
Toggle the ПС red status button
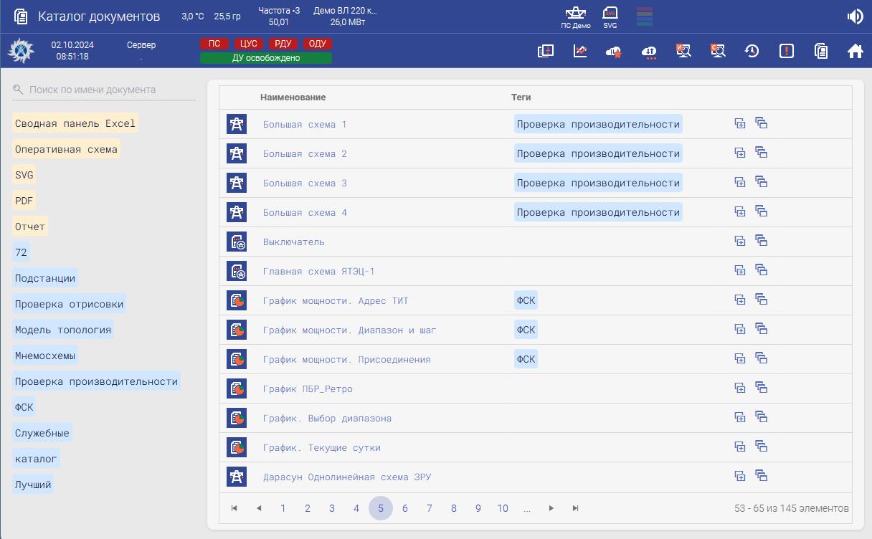(x=214, y=44)
